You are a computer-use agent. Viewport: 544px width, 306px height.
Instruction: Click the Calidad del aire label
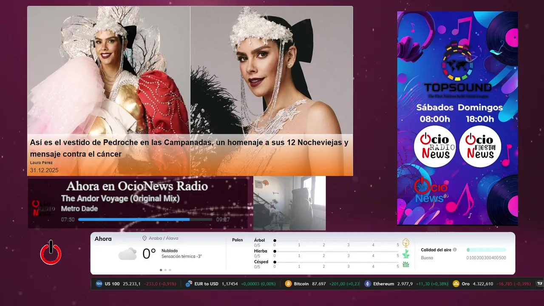tap(436, 250)
